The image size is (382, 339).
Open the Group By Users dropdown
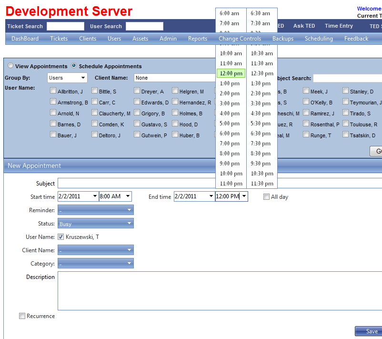coord(67,78)
